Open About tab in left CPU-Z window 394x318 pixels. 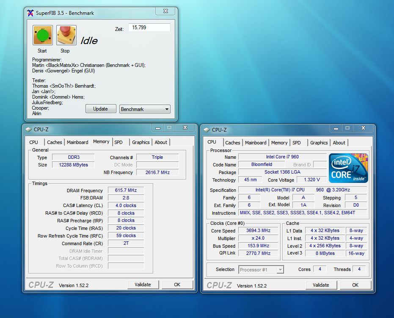tap(161, 142)
